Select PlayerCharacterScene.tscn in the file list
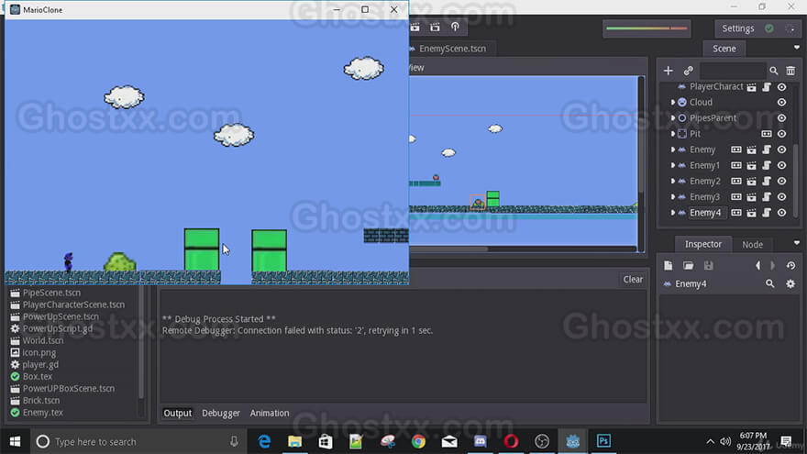Image resolution: width=807 pixels, height=454 pixels. (73, 305)
